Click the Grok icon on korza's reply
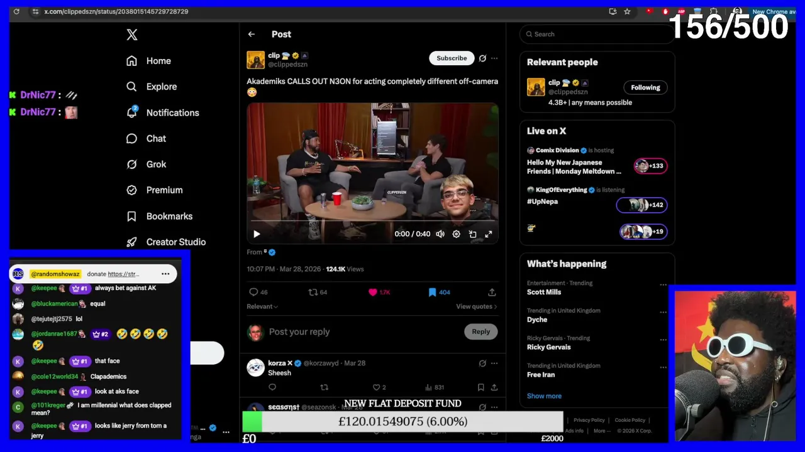The image size is (805, 452). pos(482,363)
